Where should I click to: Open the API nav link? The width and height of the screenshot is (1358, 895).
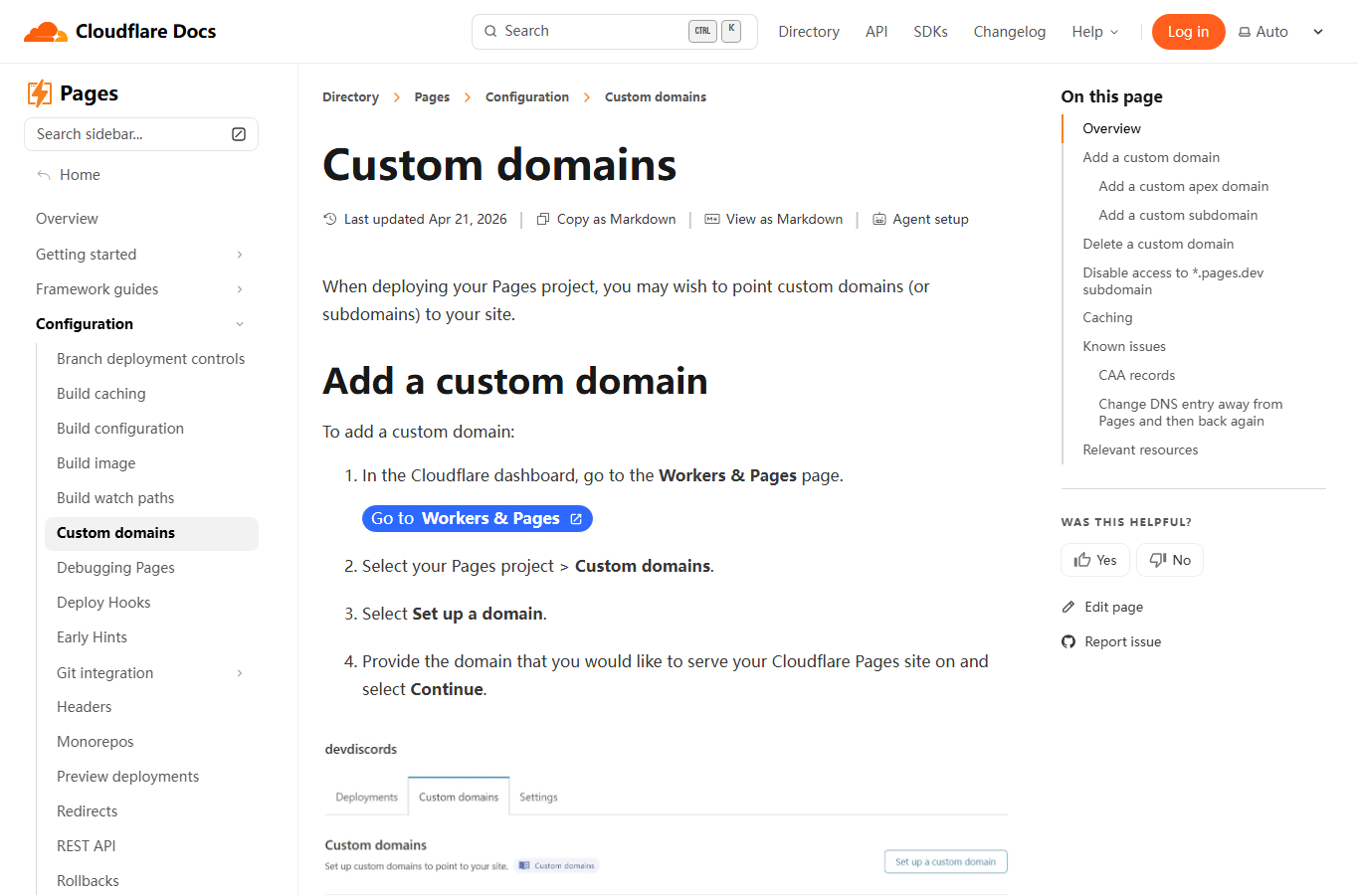[x=876, y=32]
